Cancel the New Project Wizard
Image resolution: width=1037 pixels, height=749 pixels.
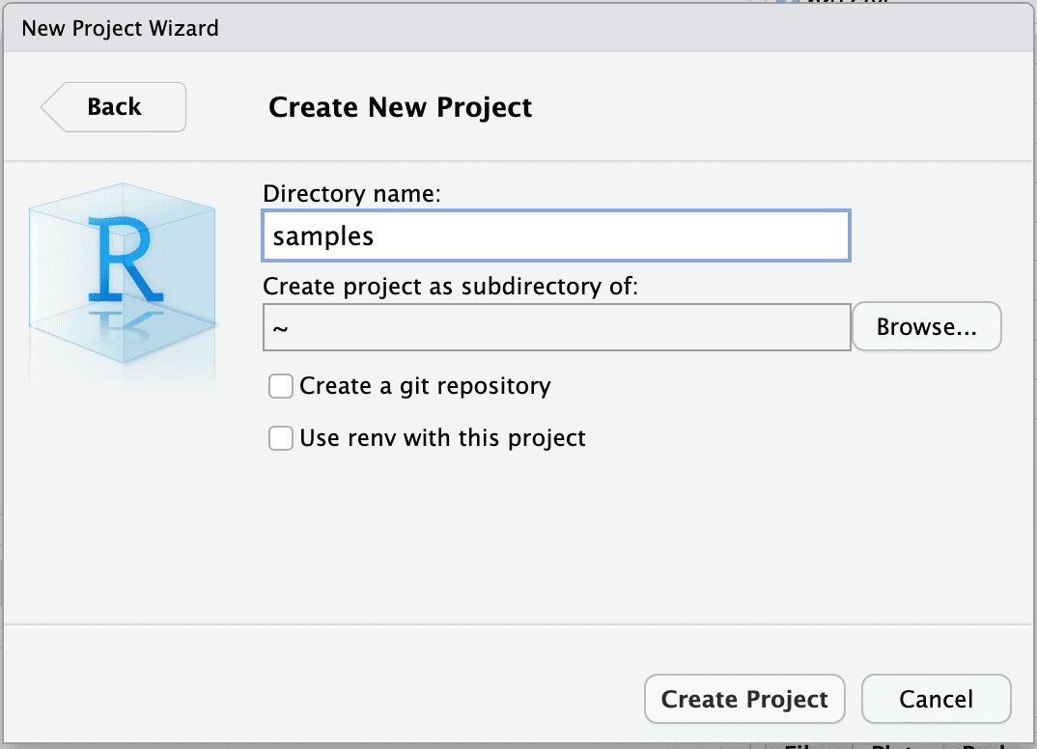936,699
